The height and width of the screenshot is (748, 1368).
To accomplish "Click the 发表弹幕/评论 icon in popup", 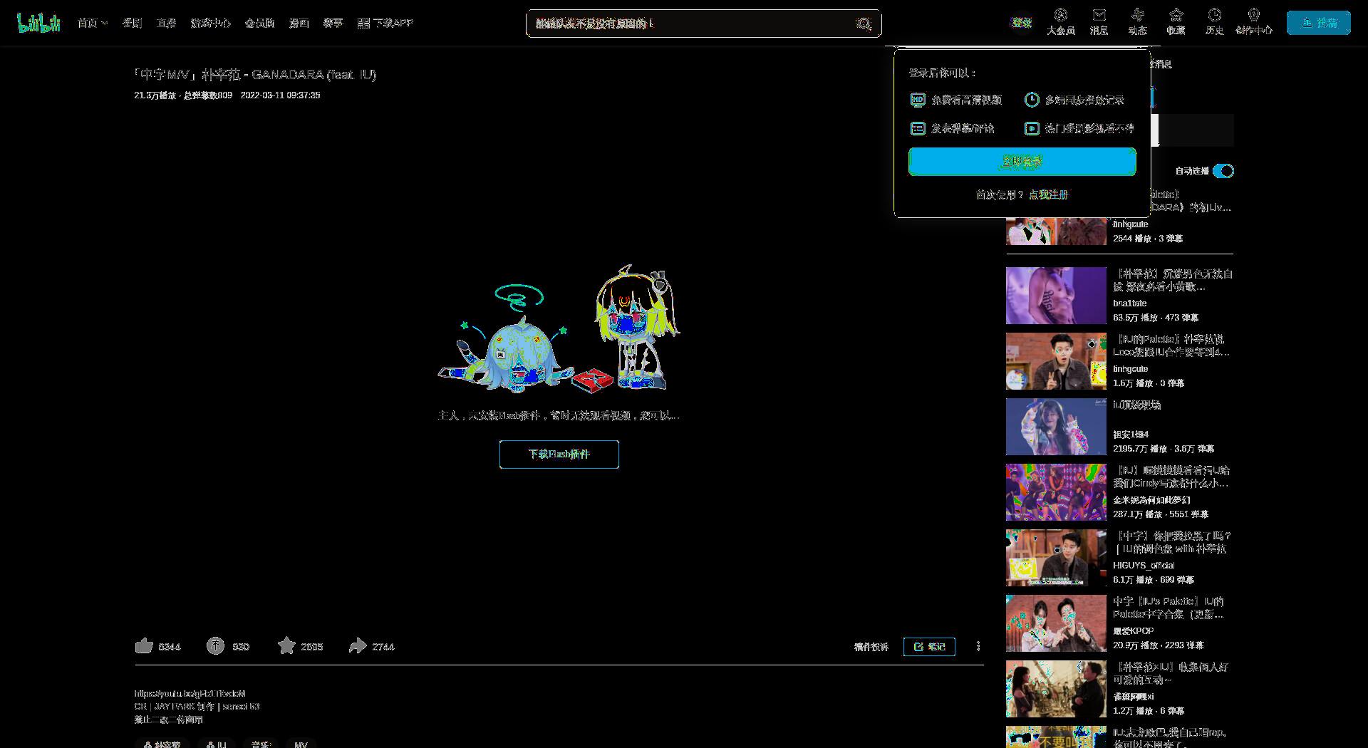I will point(918,128).
